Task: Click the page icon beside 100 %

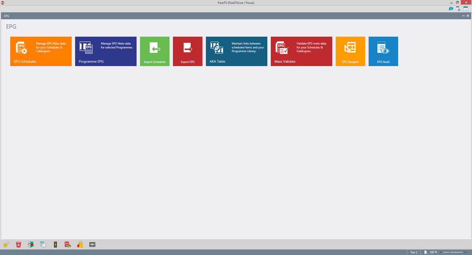Action: (426, 252)
